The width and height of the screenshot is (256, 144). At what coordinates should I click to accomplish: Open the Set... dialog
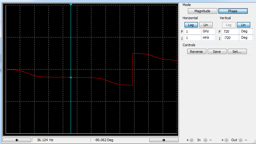[237, 52]
